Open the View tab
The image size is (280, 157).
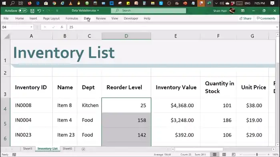[115, 18]
